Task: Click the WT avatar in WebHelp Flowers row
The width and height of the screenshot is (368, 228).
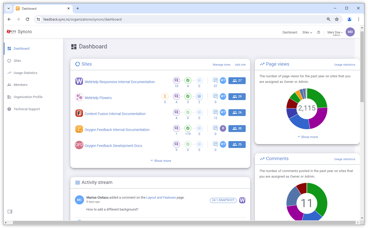Action: 223,96
